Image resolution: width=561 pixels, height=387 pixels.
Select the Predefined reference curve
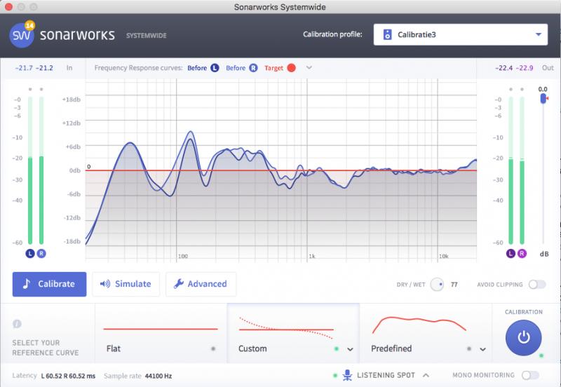coord(426,334)
